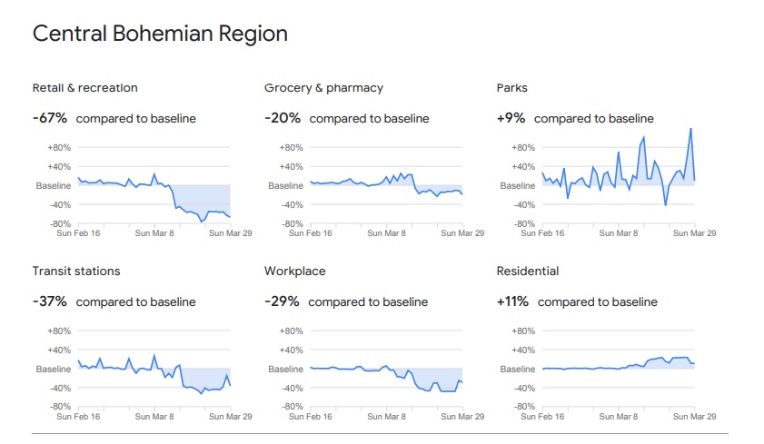Click the Residential line chart
Screen dimensions: 764x444
[618, 366]
